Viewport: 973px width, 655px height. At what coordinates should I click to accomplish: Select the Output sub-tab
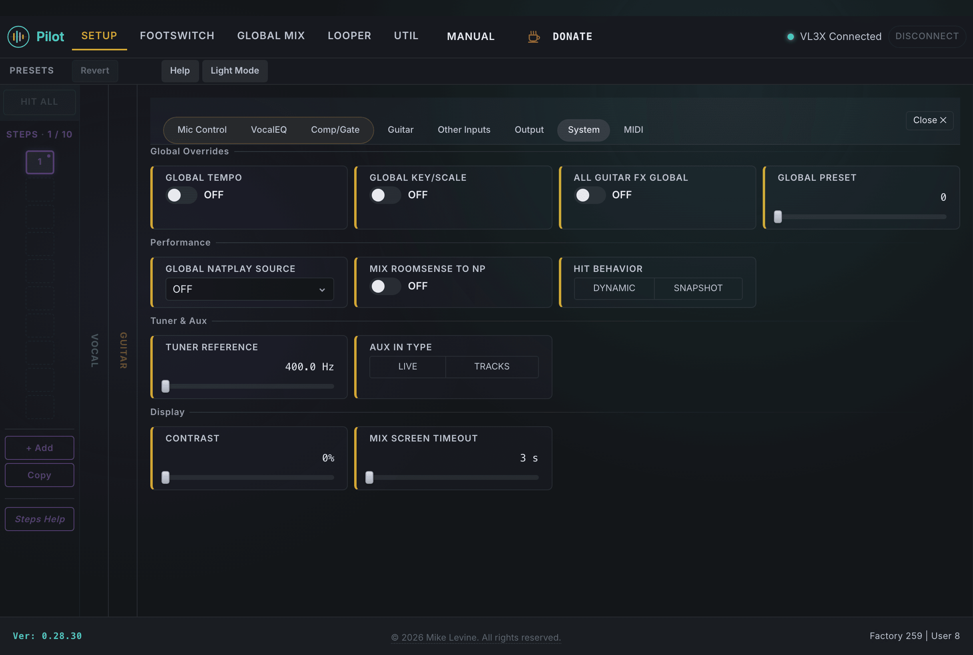529,130
